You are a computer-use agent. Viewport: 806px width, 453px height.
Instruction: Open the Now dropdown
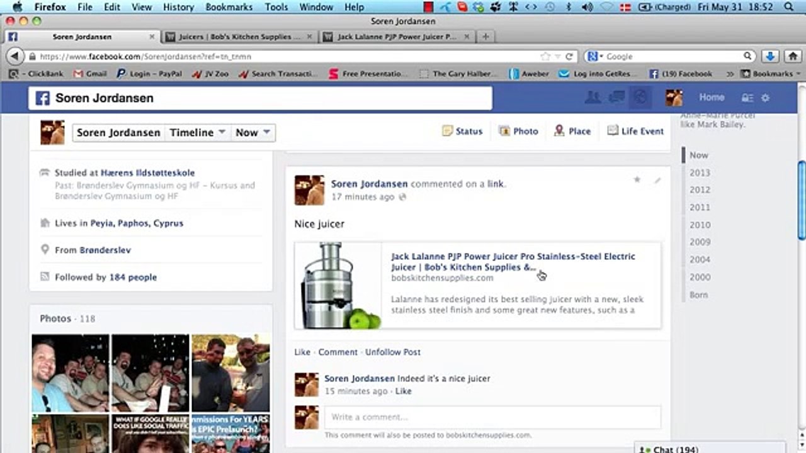click(x=253, y=133)
